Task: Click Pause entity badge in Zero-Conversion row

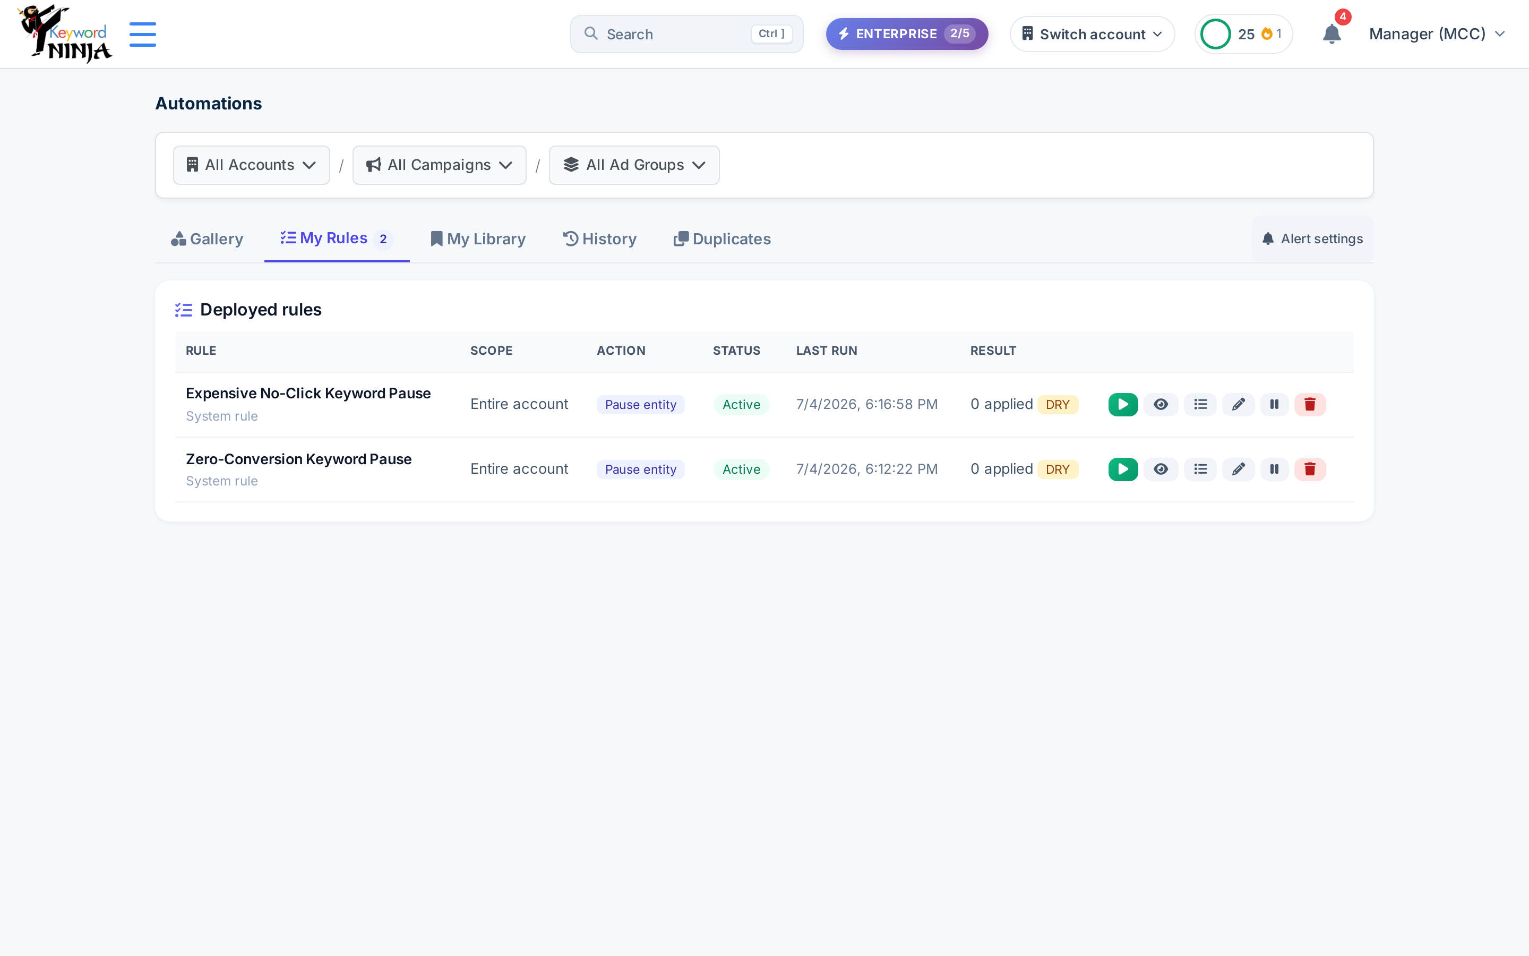Action: (x=641, y=469)
